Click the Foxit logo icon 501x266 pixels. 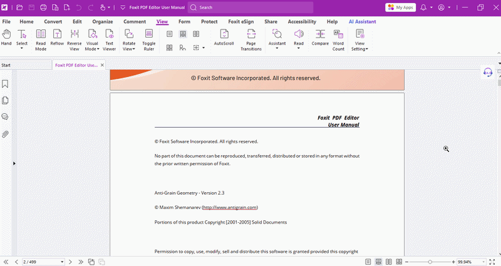pyautogui.click(x=4, y=7)
